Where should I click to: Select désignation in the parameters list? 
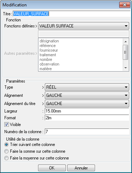[x=49, y=41]
